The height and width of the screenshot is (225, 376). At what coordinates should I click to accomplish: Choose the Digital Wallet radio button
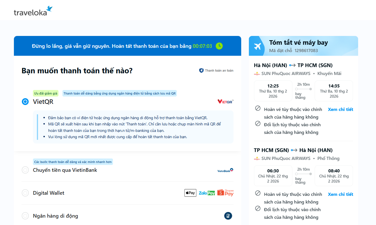click(x=25, y=193)
